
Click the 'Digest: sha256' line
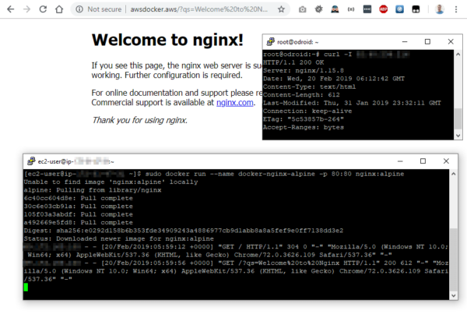184,231
